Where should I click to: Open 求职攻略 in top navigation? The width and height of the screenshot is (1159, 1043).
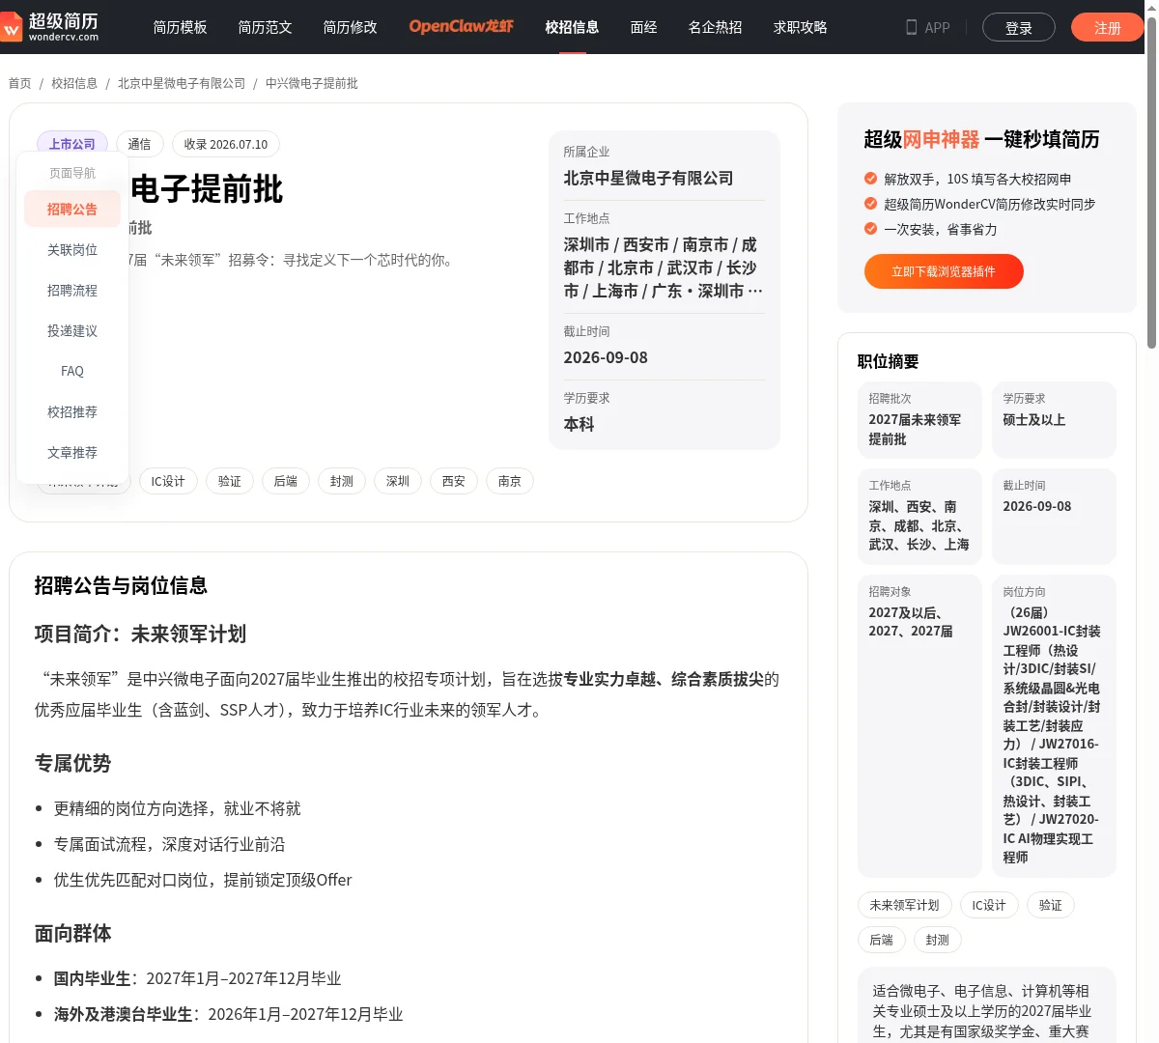(x=800, y=27)
